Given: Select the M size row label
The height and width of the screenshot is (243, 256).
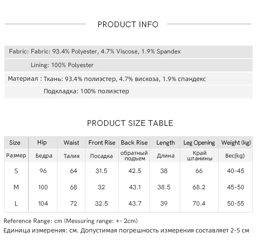Looking at the screenshot, I should click(x=16, y=187).
